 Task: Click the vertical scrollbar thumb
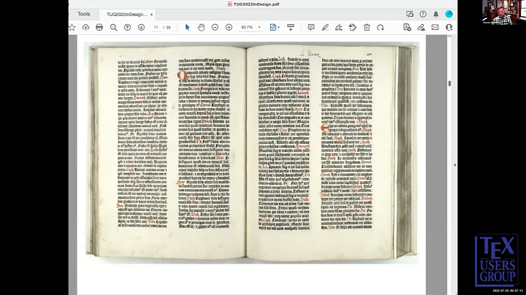pyautogui.click(x=449, y=83)
